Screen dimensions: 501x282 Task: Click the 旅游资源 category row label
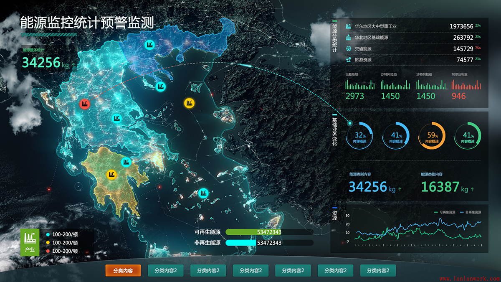363,60
